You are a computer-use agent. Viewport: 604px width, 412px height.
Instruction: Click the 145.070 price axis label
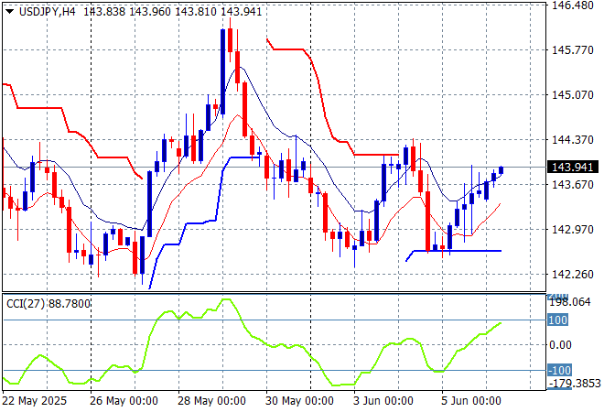click(x=571, y=95)
